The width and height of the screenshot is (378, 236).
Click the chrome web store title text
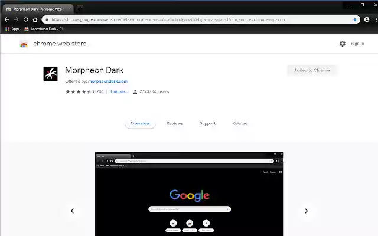[x=60, y=44]
